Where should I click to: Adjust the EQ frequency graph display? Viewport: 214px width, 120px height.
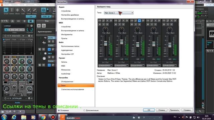(18, 47)
